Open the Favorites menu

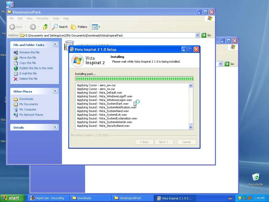(42, 18)
